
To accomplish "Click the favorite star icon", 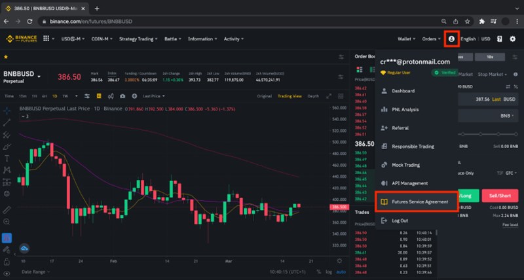I will point(6,57).
